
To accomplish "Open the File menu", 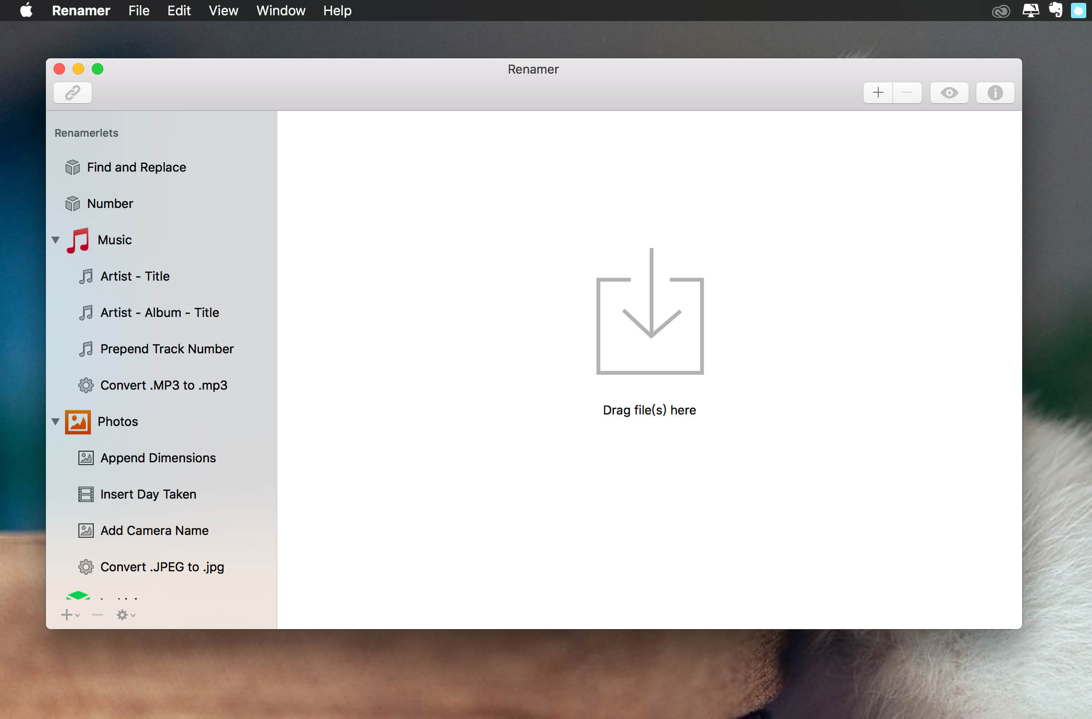I will pyautogui.click(x=139, y=11).
